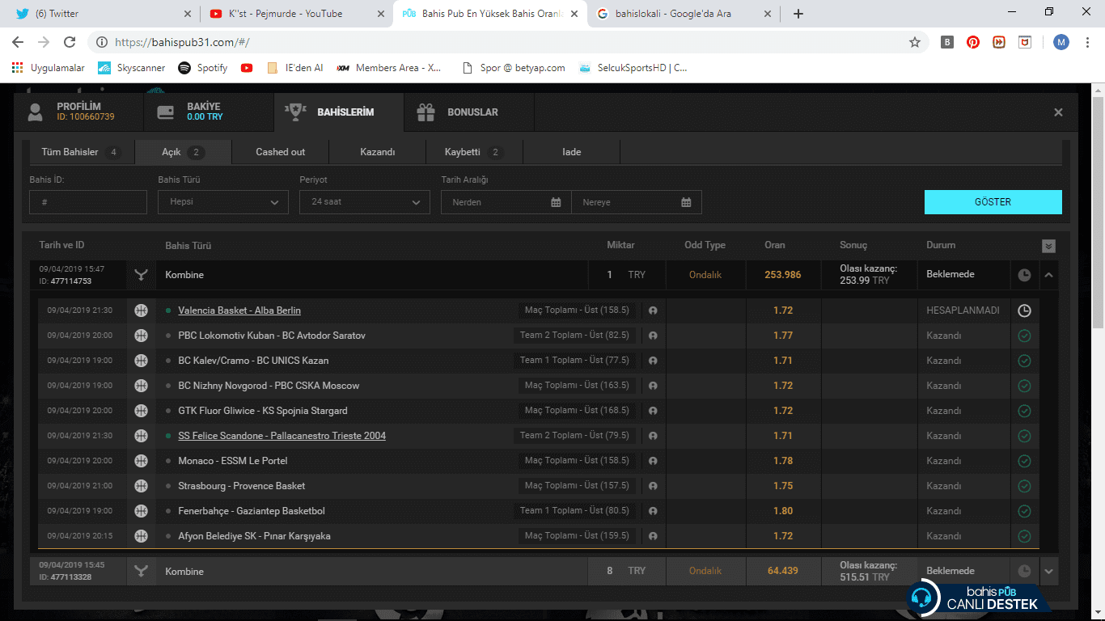Switch to Pejmurde YouTube tab

[296, 14]
